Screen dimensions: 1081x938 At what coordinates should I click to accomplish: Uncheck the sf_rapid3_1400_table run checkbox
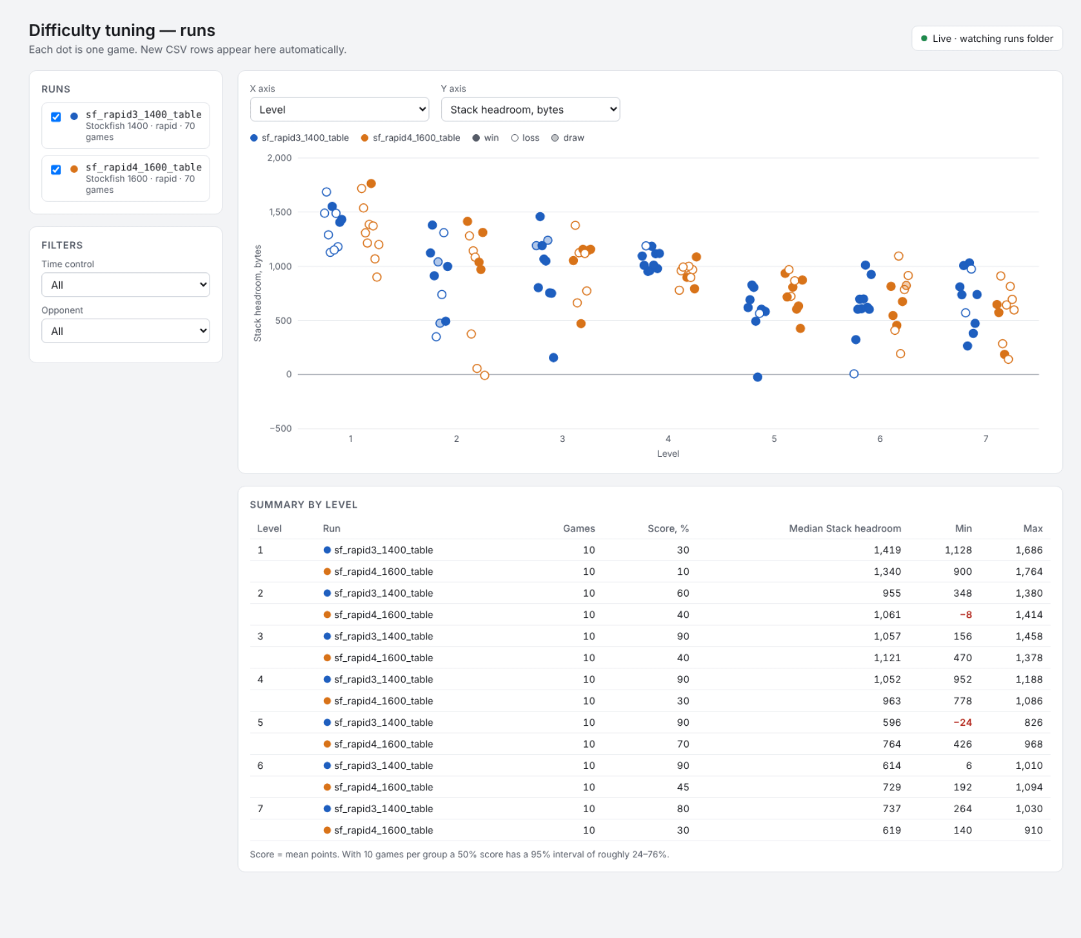(x=56, y=117)
